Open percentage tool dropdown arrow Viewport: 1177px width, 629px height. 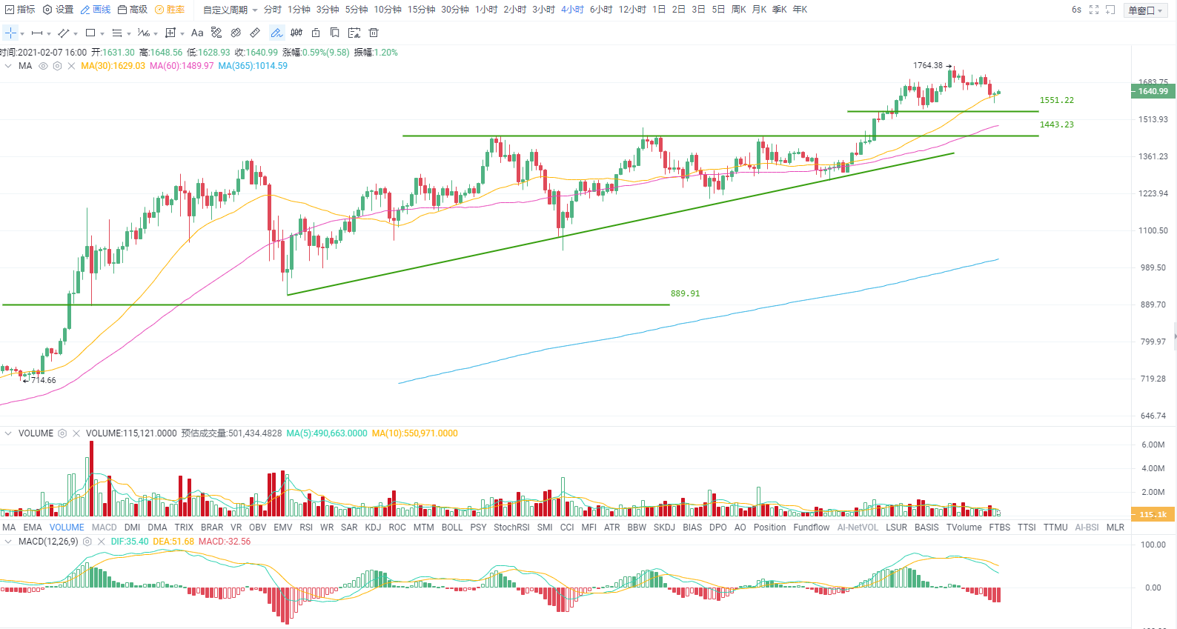156,33
